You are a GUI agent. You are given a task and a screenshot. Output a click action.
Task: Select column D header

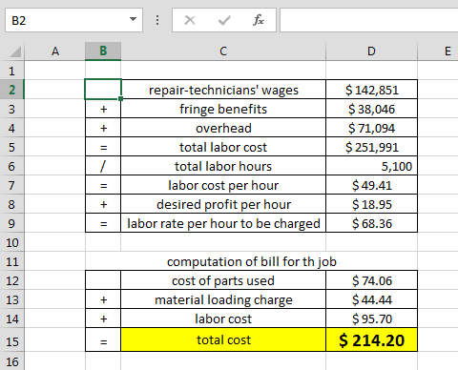point(371,51)
